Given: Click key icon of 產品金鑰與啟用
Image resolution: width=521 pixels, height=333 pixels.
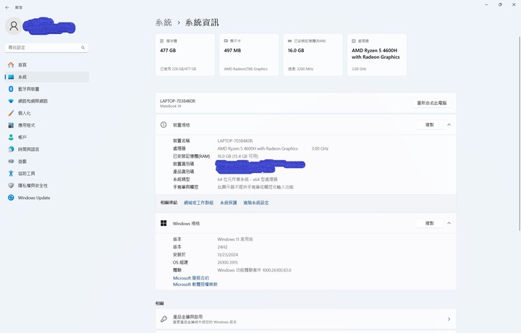Looking at the screenshot, I should coord(164,319).
